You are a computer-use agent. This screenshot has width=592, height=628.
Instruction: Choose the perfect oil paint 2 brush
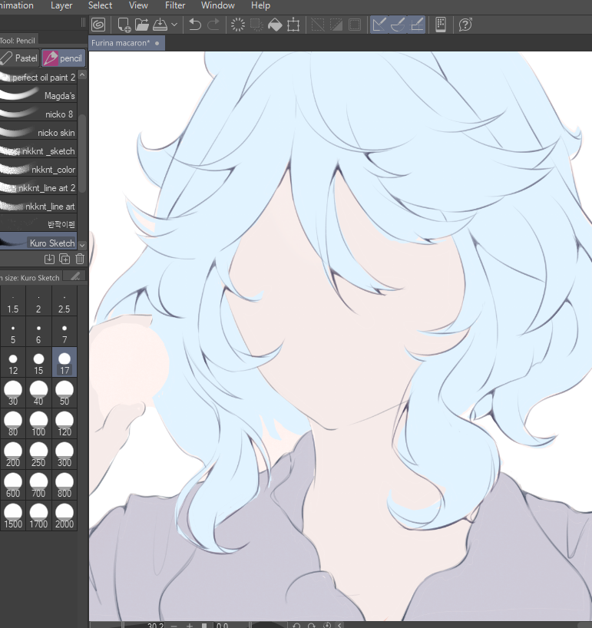pos(38,78)
